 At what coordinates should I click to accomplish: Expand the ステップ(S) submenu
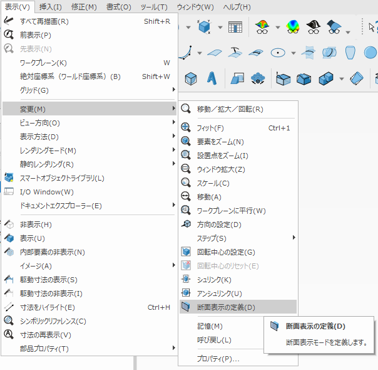238,238
